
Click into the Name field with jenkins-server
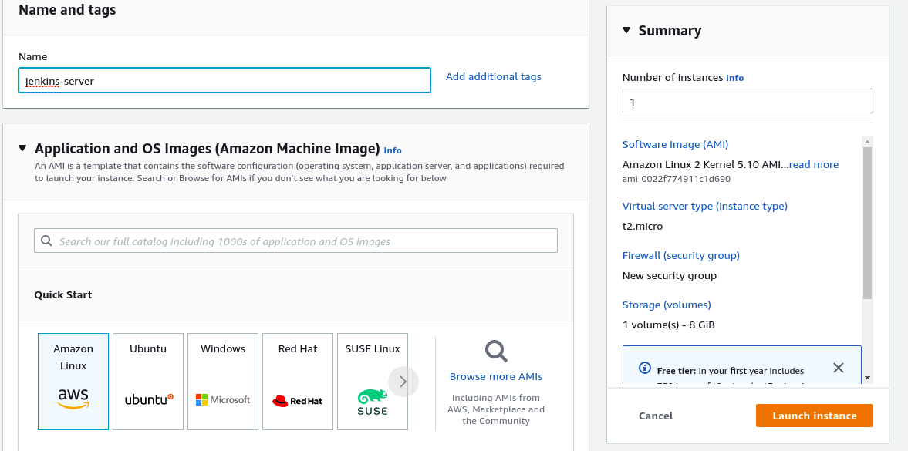[224, 80]
